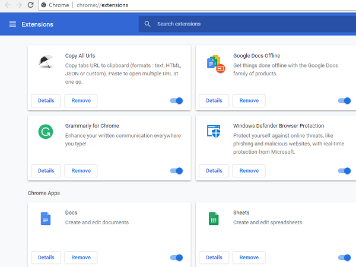Open Details for Grammarly for Chrome
This screenshot has height=267, width=356.
point(46,171)
